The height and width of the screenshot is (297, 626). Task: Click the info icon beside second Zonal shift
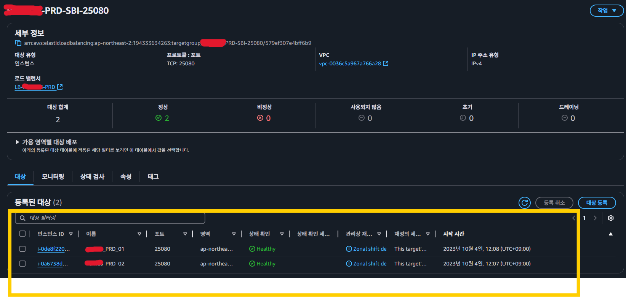tap(349, 264)
